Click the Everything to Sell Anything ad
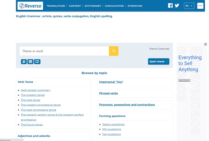The image size is (209, 141). pyautogui.click(x=190, y=63)
